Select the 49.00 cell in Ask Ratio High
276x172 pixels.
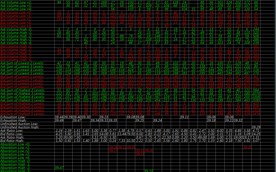(x=203, y=137)
